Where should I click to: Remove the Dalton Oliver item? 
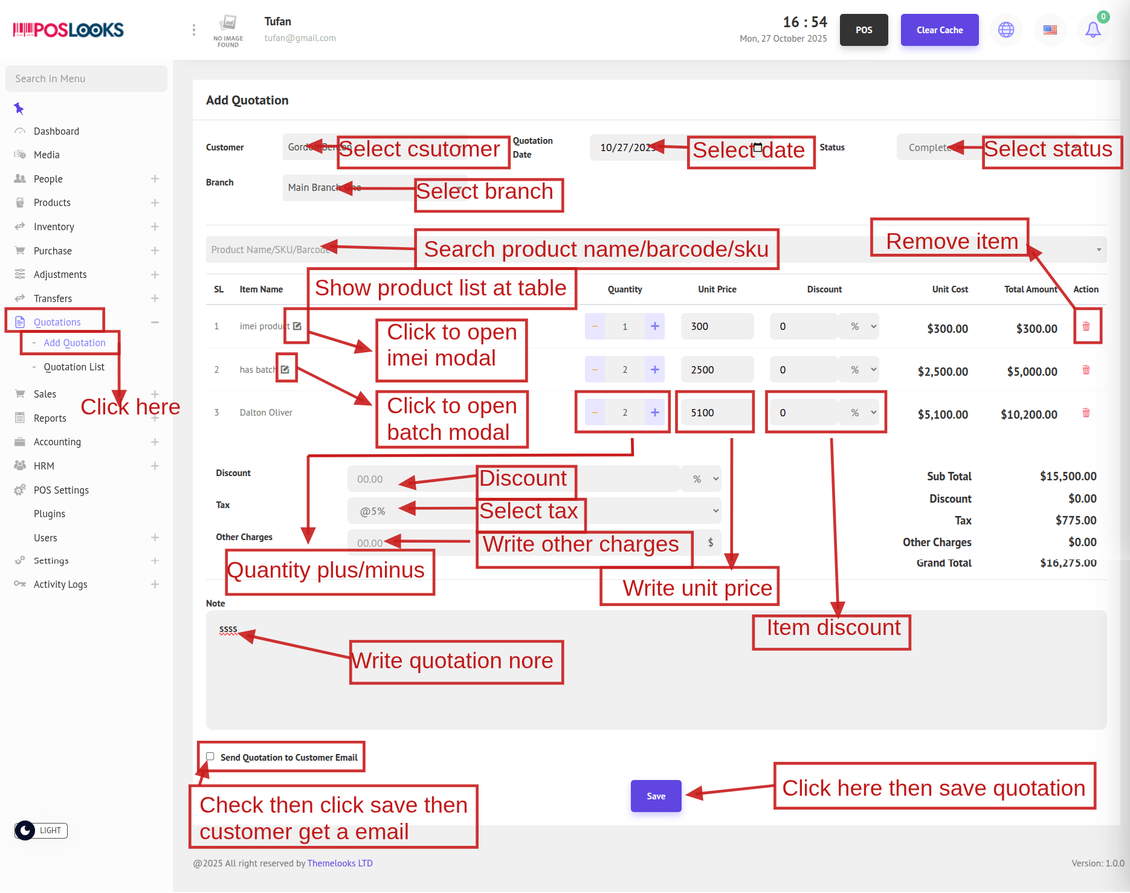tap(1086, 413)
